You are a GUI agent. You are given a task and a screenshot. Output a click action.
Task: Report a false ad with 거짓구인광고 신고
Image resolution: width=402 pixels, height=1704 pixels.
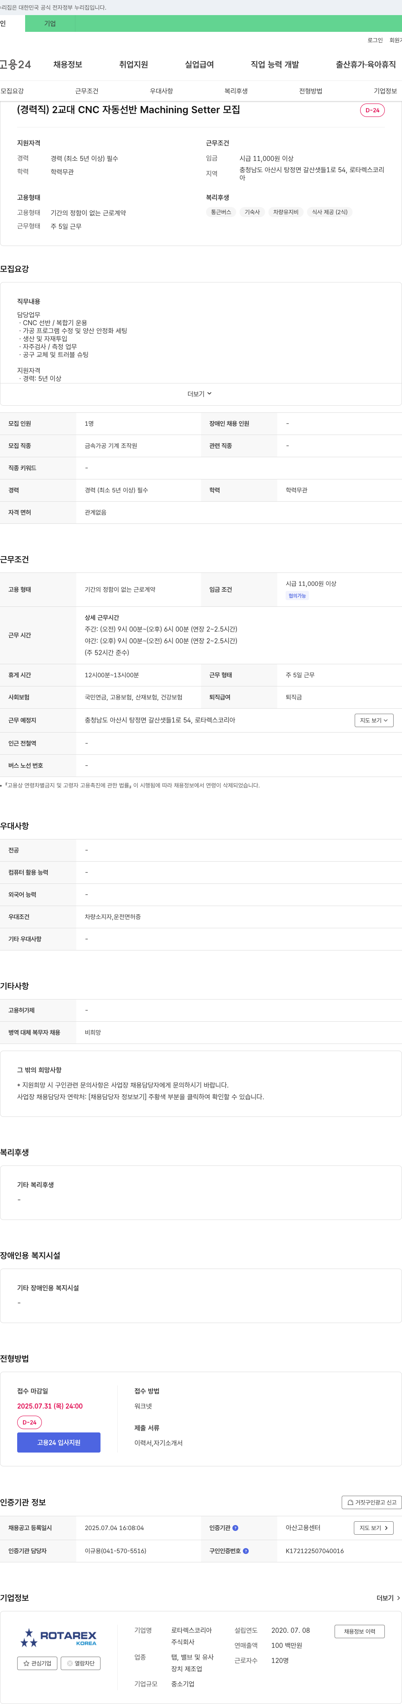pos(371,1502)
